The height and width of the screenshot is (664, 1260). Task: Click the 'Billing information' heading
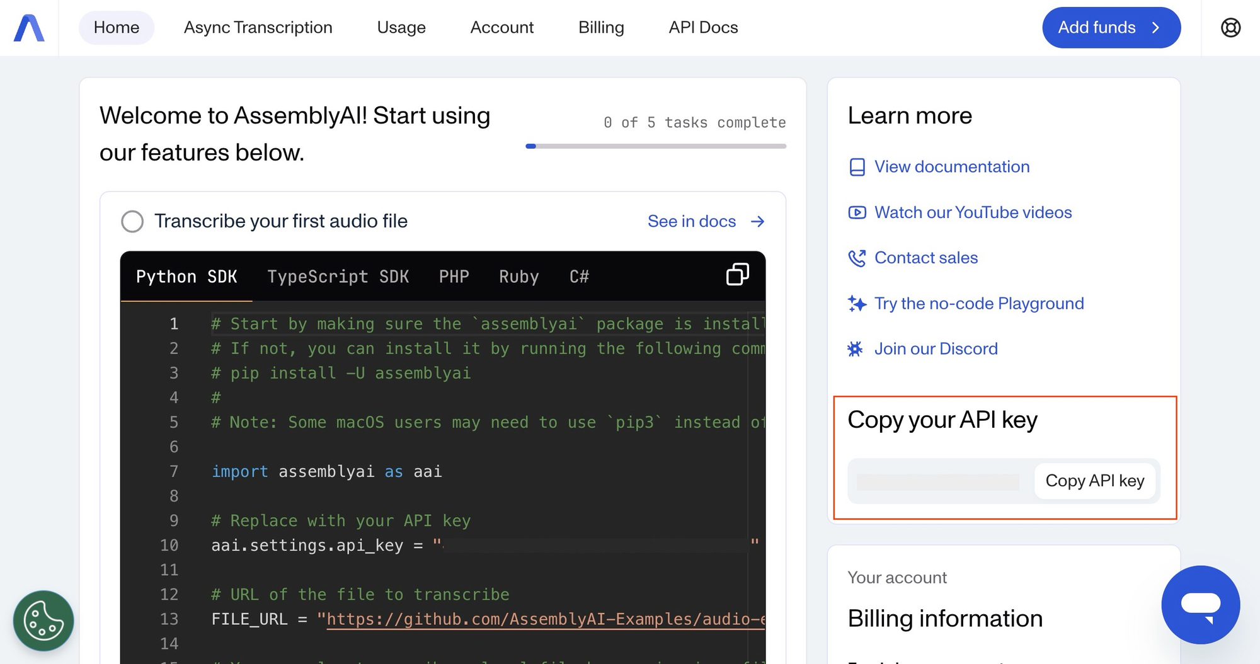[x=945, y=619]
